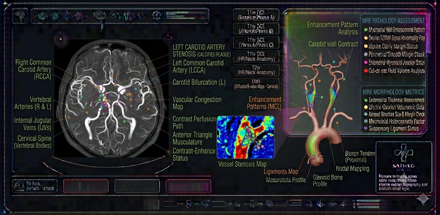The width and height of the screenshot is (440, 215).
Task: Click the purple ring marker on 3D carotid bifurcation
Action: tap(310, 106)
